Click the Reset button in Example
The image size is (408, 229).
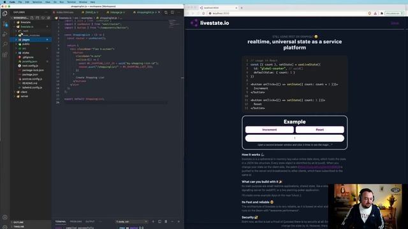pos(320,130)
